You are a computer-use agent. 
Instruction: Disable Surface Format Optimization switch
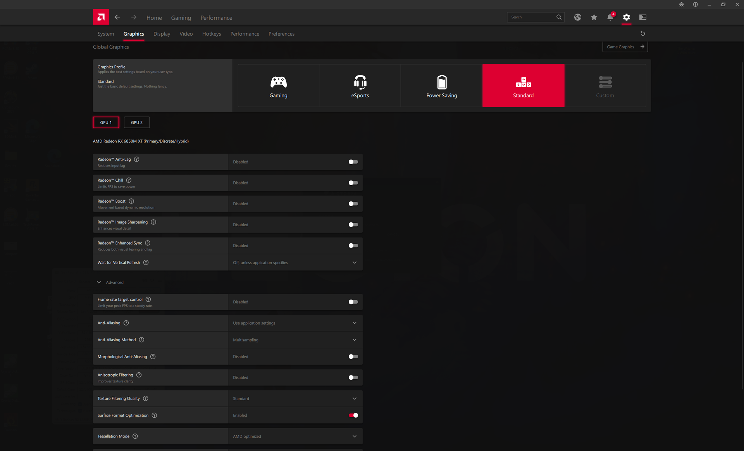(353, 415)
